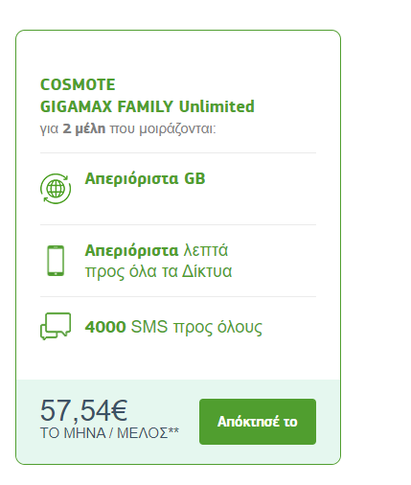Click the bold '2 μέλη' text

84,128
